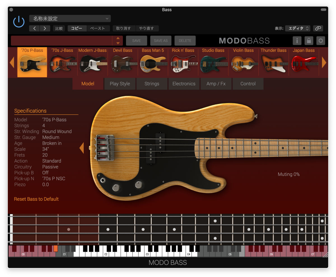The image size is (336, 277).
Task: Switch to the Electronics tab
Action: (x=184, y=84)
